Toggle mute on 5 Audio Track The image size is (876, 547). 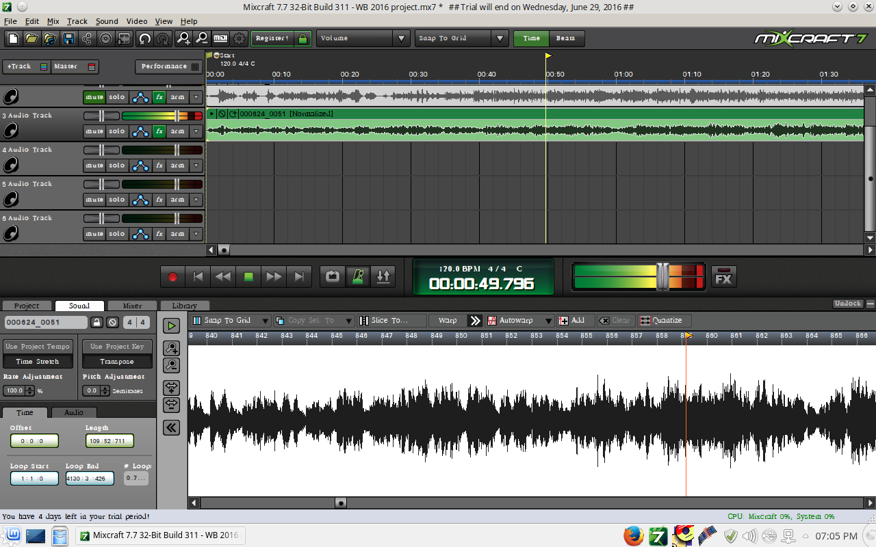pos(94,200)
